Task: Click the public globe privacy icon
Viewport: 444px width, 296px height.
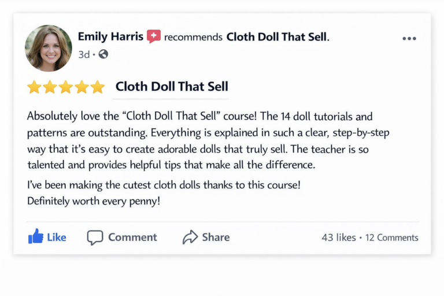Action: [103, 54]
